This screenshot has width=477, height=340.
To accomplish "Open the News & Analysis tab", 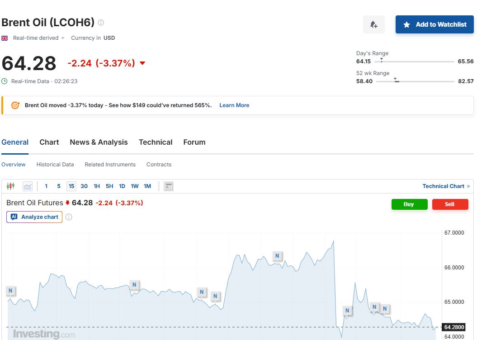I will 99,142.
